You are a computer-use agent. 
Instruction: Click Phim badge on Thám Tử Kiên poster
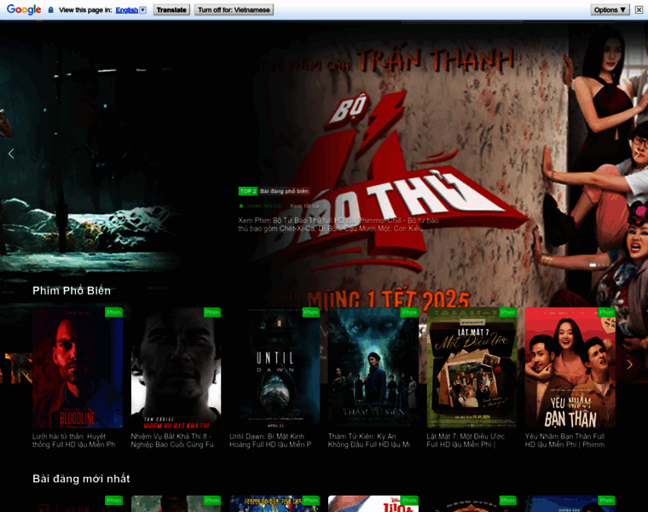point(409,312)
